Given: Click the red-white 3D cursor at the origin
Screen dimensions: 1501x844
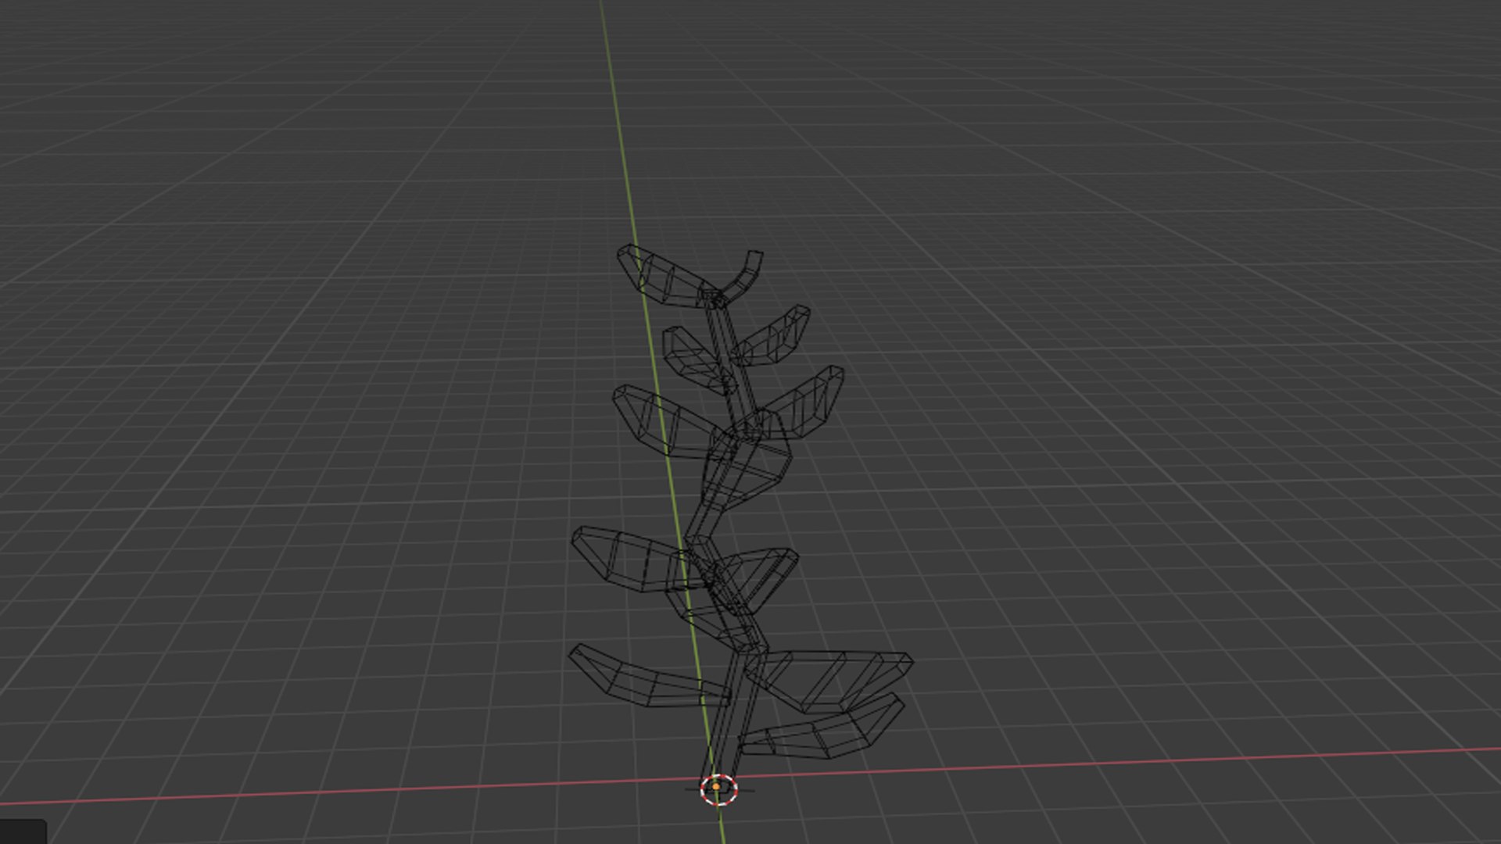Looking at the screenshot, I should point(718,789).
